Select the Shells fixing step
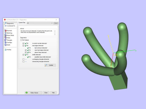This screenshot has width=146, height=109. click(x=7, y=45)
